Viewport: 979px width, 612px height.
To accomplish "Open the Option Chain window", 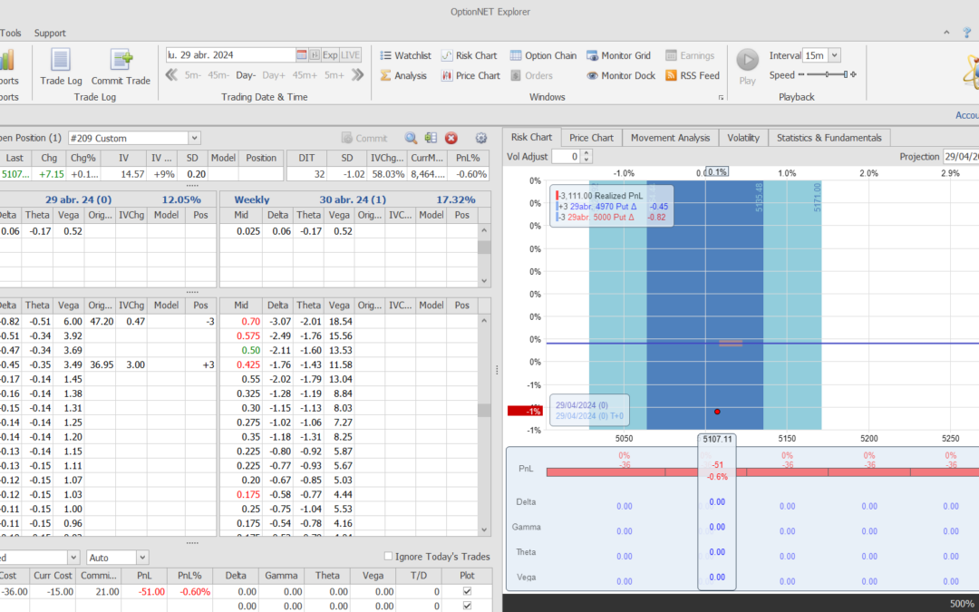I will tap(543, 55).
